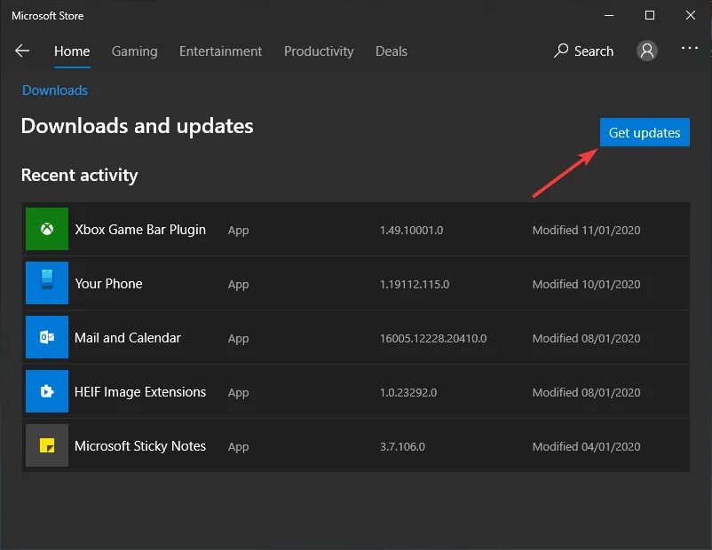
Task: Click the Mail and Calendar icon
Action: point(47,338)
